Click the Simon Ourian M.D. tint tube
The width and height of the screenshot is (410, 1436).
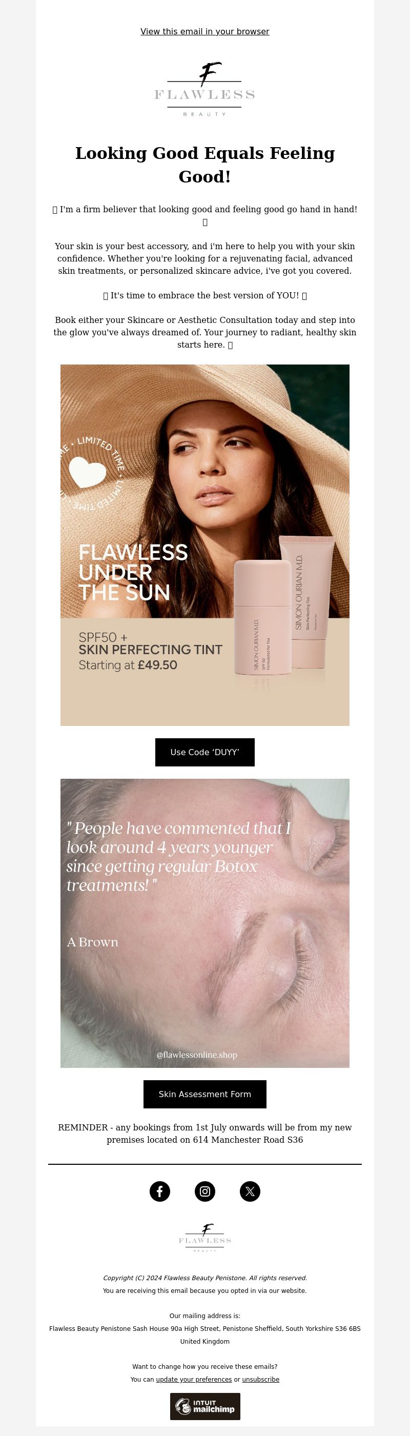pyautogui.click(x=307, y=602)
